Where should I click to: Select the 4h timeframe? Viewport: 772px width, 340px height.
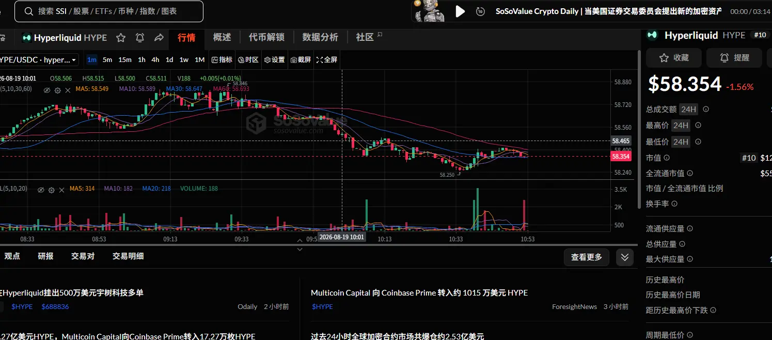pos(155,60)
